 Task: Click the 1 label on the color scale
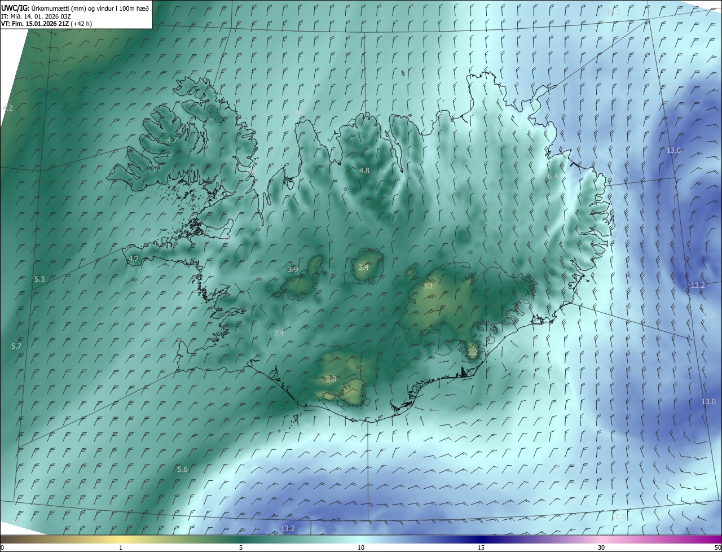(x=121, y=547)
